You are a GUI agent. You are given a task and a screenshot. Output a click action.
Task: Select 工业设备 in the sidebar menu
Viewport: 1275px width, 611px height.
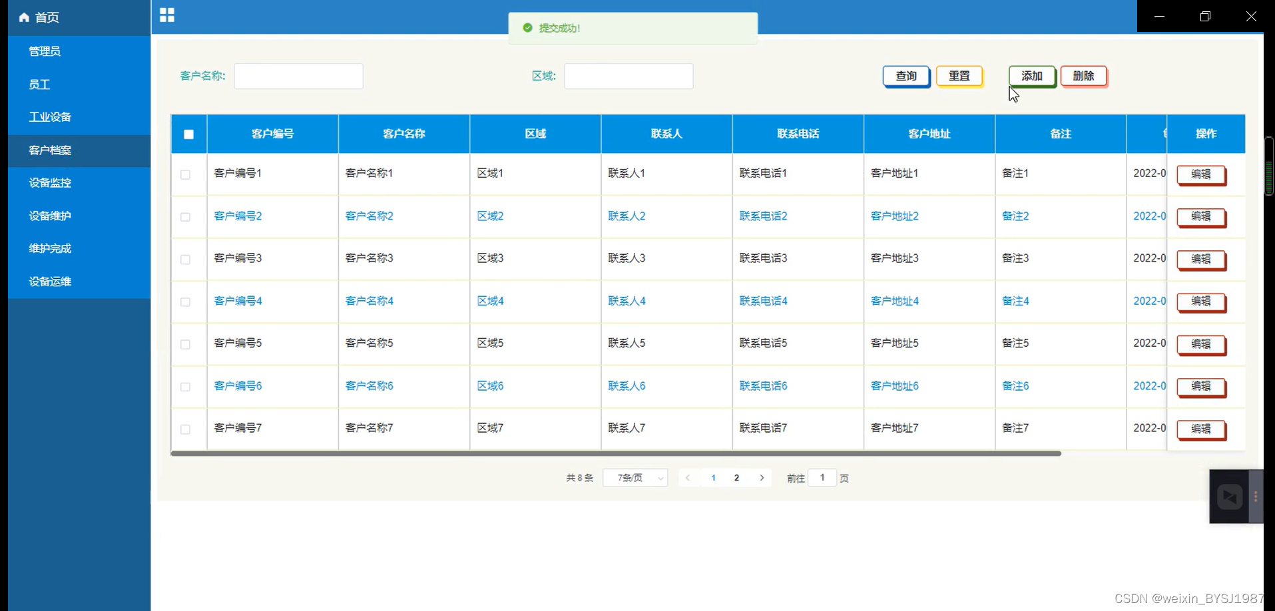[49, 116]
